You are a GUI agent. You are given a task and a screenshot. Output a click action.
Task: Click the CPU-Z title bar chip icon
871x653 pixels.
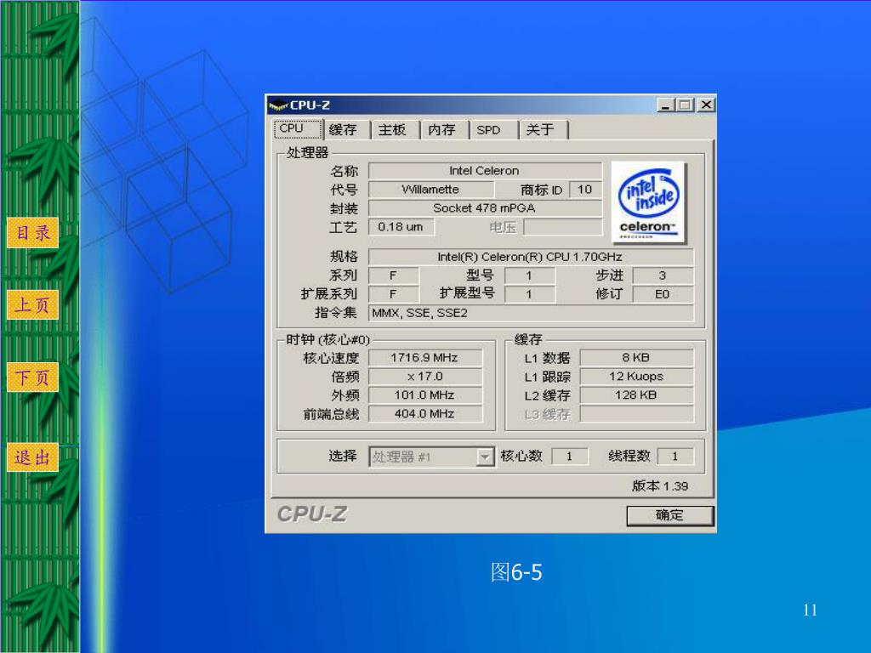click(278, 105)
